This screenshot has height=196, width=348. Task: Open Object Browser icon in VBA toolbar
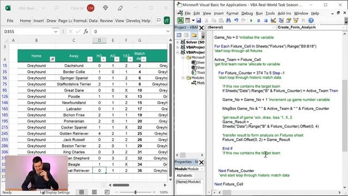click(x=296, y=21)
